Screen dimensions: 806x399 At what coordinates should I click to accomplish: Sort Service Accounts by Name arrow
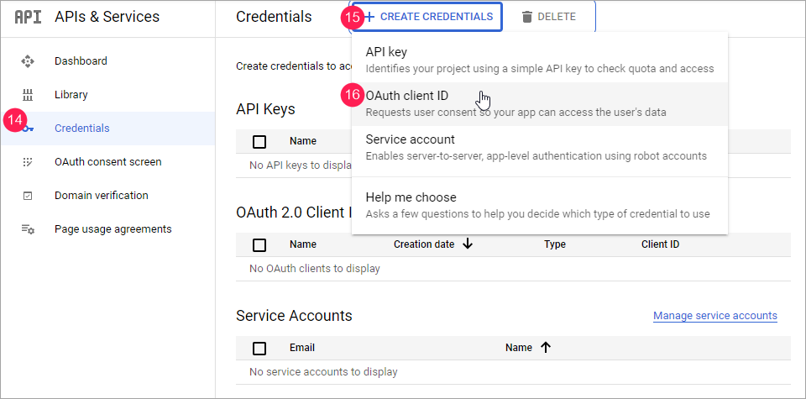click(x=546, y=347)
